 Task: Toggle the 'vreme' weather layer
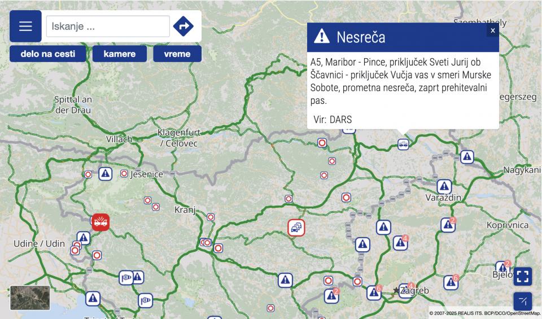(177, 54)
